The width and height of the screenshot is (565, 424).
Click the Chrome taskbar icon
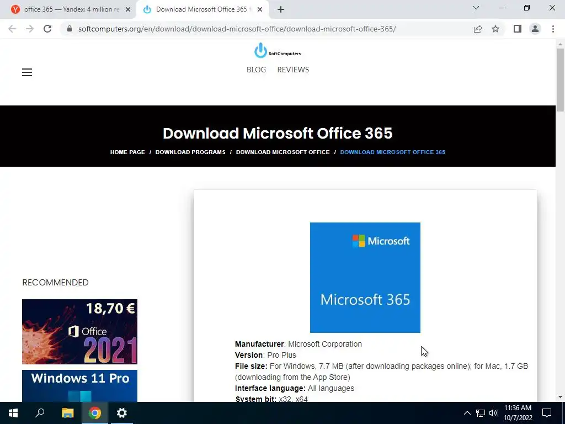(95, 413)
